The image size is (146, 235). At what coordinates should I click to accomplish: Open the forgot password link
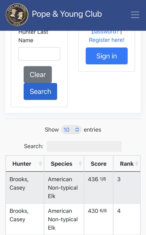click(x=105, y=32)
